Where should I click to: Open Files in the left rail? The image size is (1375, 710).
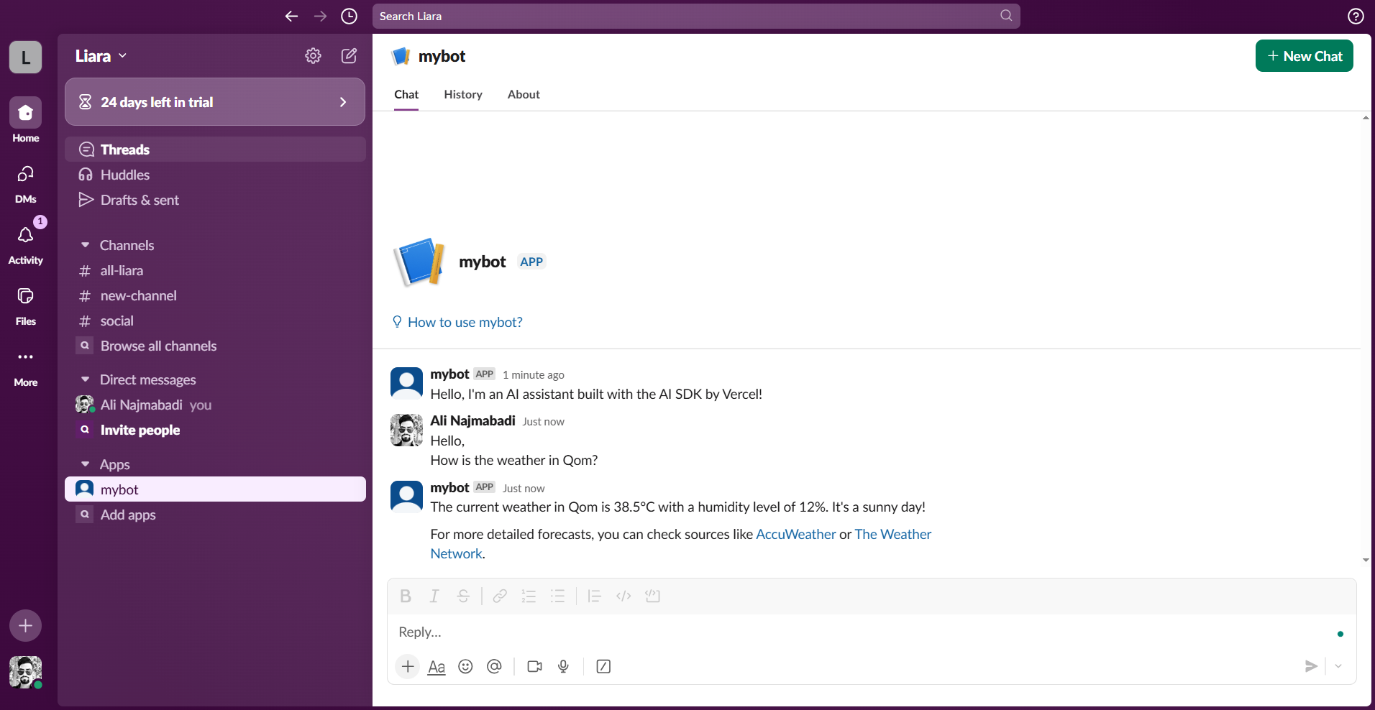(25, 306)
